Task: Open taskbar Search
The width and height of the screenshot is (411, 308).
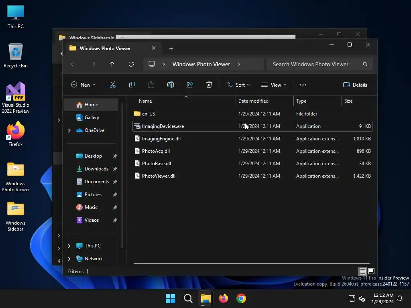Action: (188, 298)
